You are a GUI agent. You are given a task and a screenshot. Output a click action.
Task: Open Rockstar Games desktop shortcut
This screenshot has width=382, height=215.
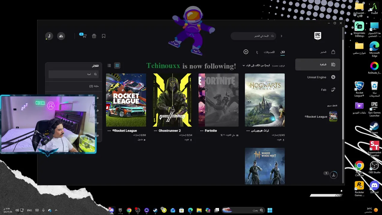359,189
